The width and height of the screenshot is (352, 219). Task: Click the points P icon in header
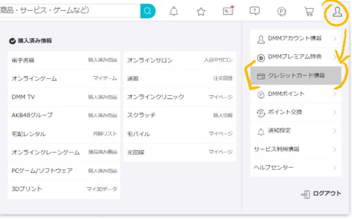tap(282, 11)
